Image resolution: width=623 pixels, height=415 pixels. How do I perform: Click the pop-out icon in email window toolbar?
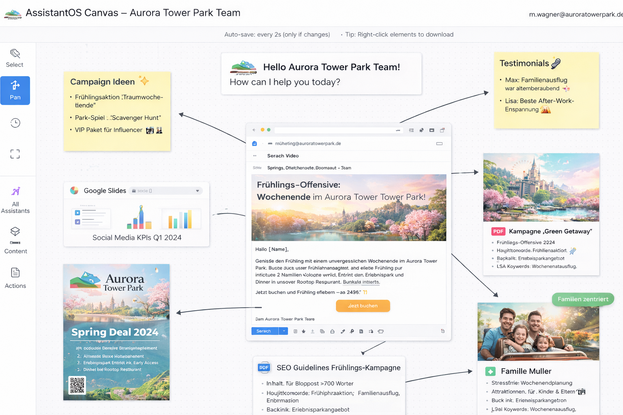click(443, 130)
